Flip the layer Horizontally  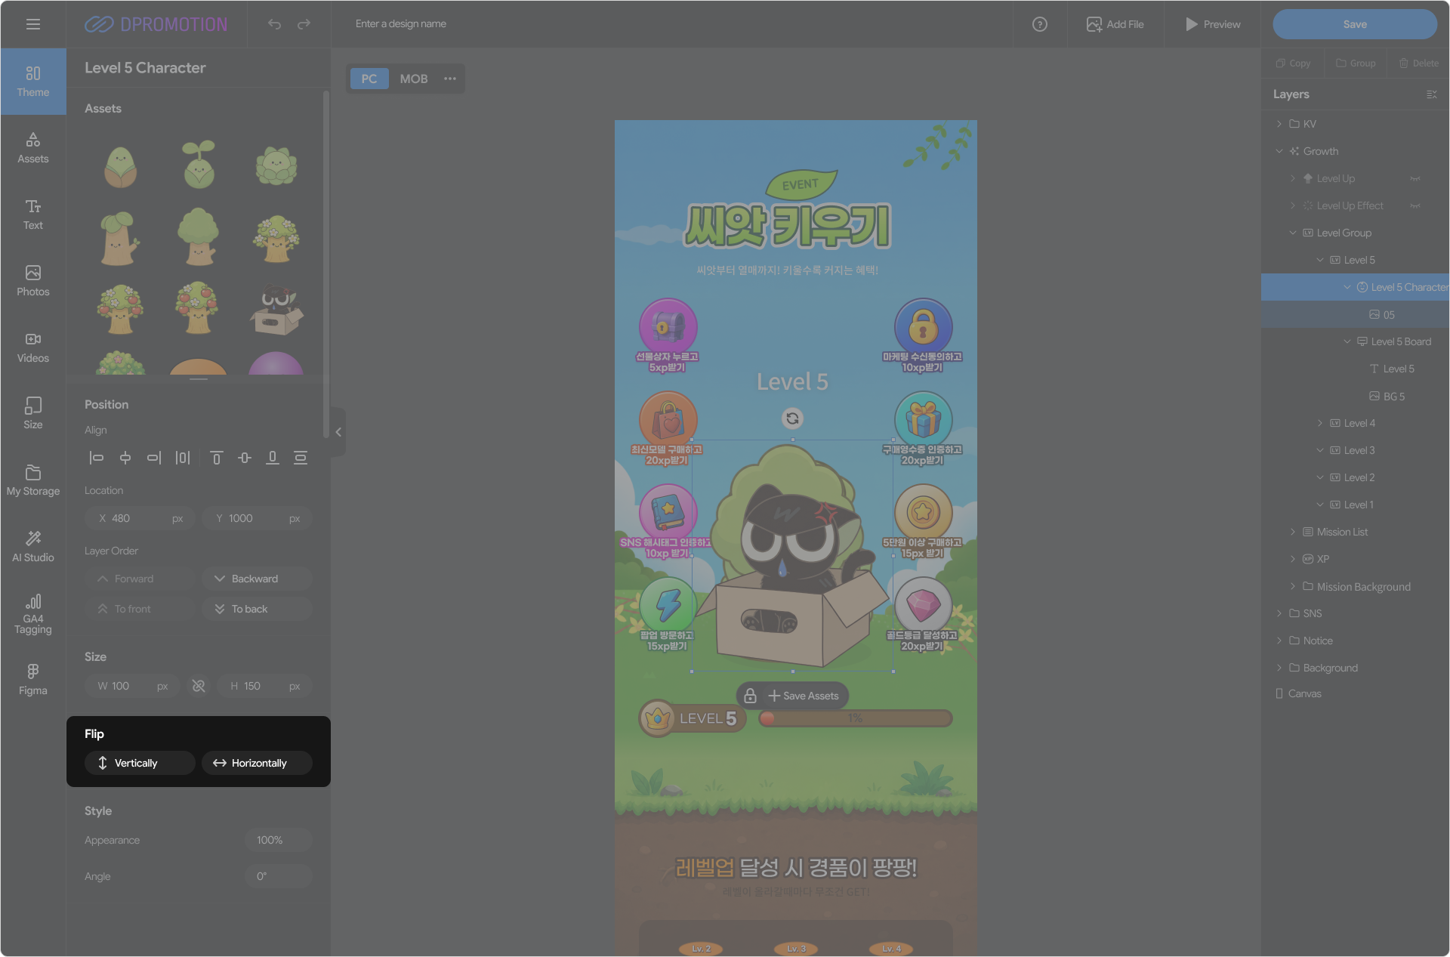(x=257, y=763)
